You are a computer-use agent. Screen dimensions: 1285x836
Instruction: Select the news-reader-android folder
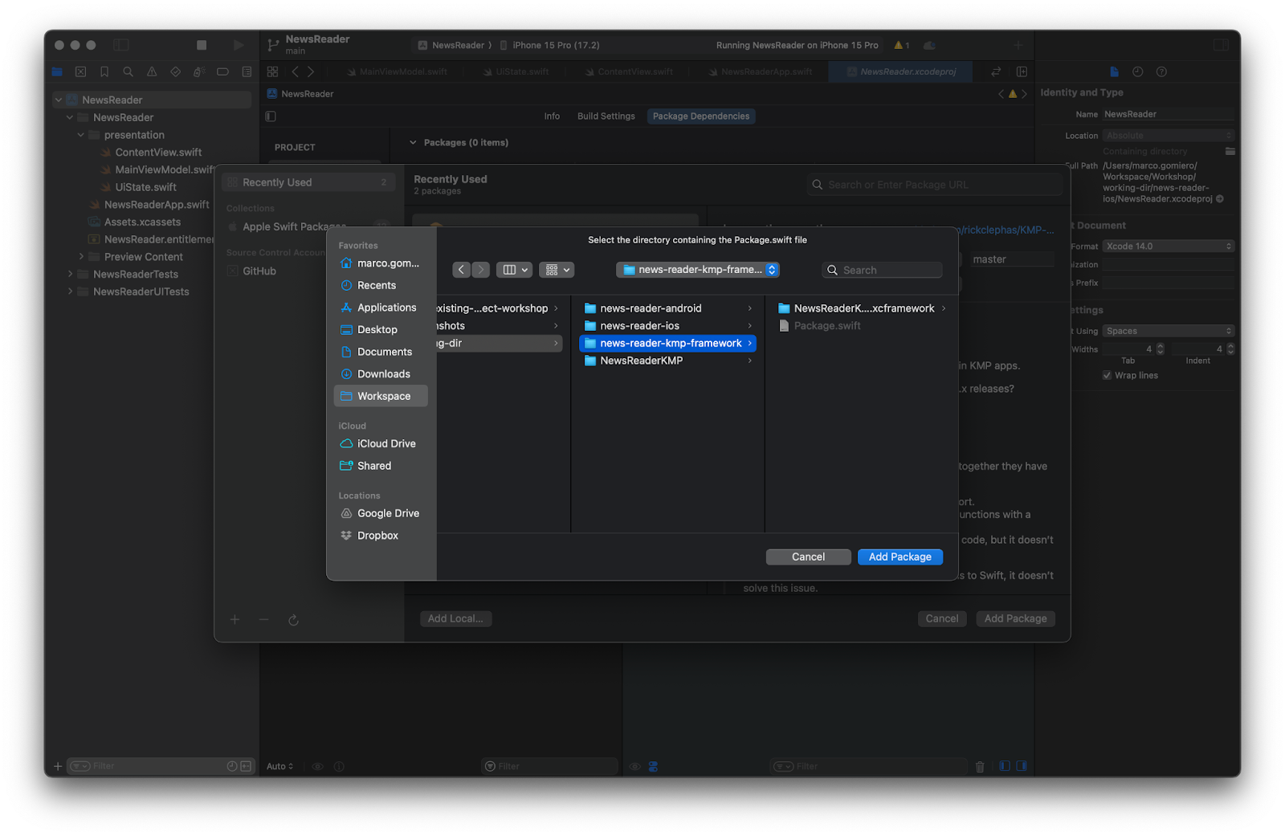pos(667,308)
